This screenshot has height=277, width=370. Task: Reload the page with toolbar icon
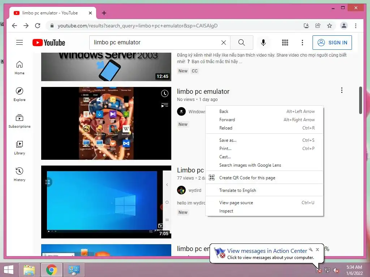pyautogui.click(x=38, y=26)
